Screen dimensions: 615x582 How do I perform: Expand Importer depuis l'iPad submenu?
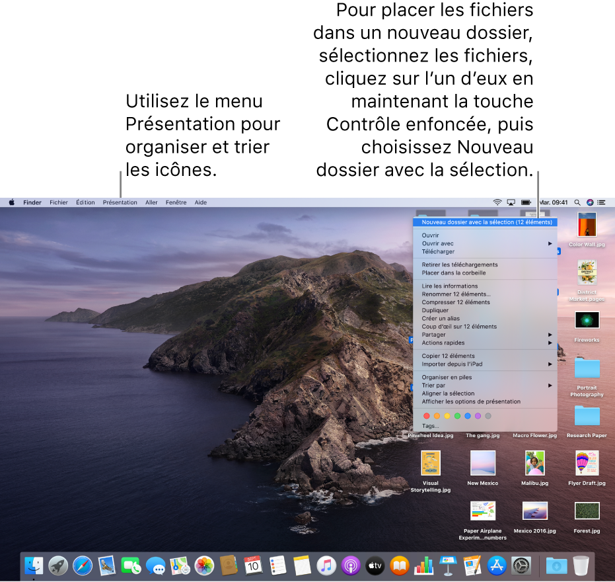[485, 364]
